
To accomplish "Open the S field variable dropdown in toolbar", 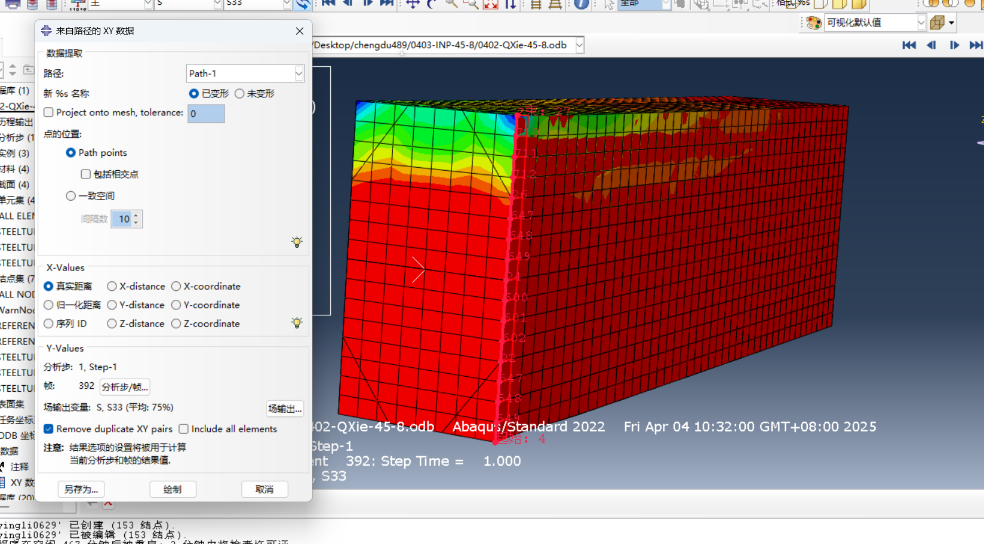I will tap(218, 4).
